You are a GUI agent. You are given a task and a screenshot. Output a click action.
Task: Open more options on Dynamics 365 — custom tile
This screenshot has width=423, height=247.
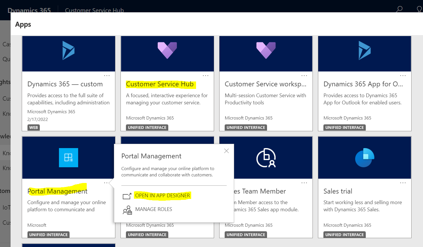tap(107, 76)
